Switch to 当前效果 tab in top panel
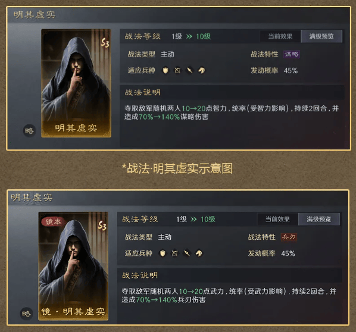This screenshot has width=356, height=332. pos(280,36)
